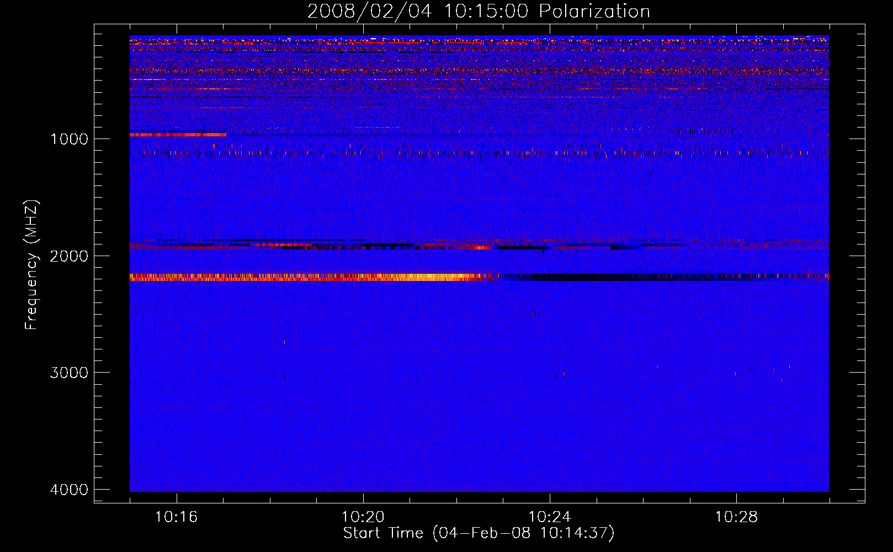Screen dimensions: 893x552
Task: Select the 4000 MHz y-axis tick label
Action: click(69, 490)
